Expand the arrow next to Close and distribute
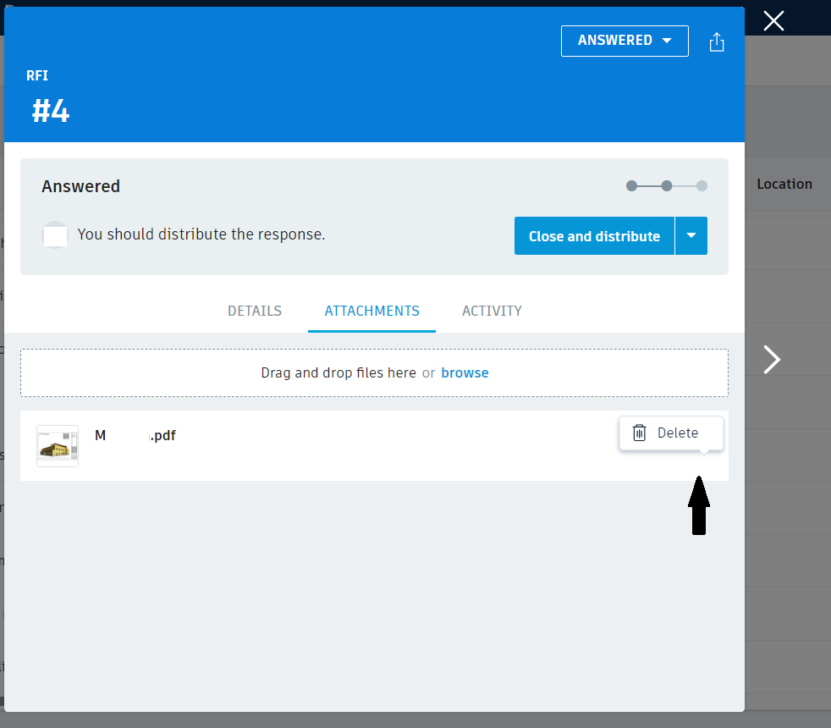The image size is (831, 728). point(691,235)
